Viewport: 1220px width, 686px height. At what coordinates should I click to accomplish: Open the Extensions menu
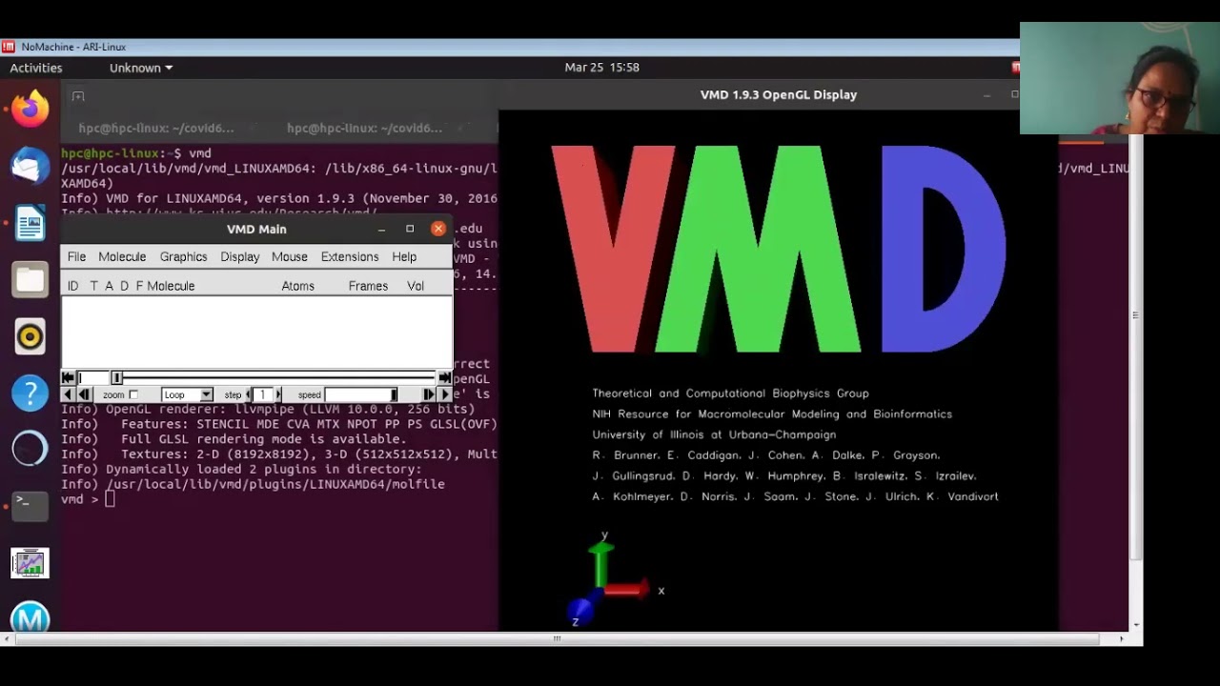tap(350, 257)
